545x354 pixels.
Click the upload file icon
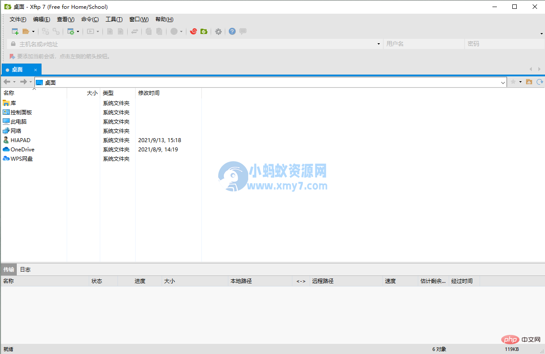click(x=110, y=31)
